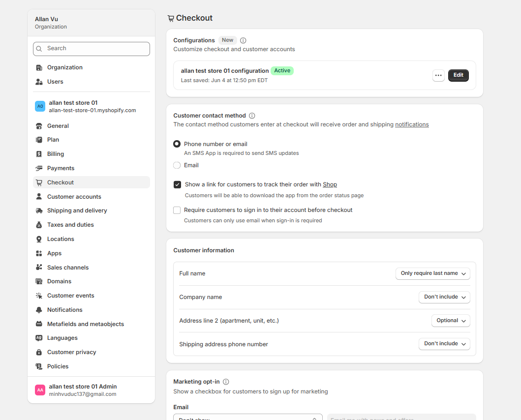Click the Active status badge
This screenshot has height=420, width=521.
pos(282,71)
